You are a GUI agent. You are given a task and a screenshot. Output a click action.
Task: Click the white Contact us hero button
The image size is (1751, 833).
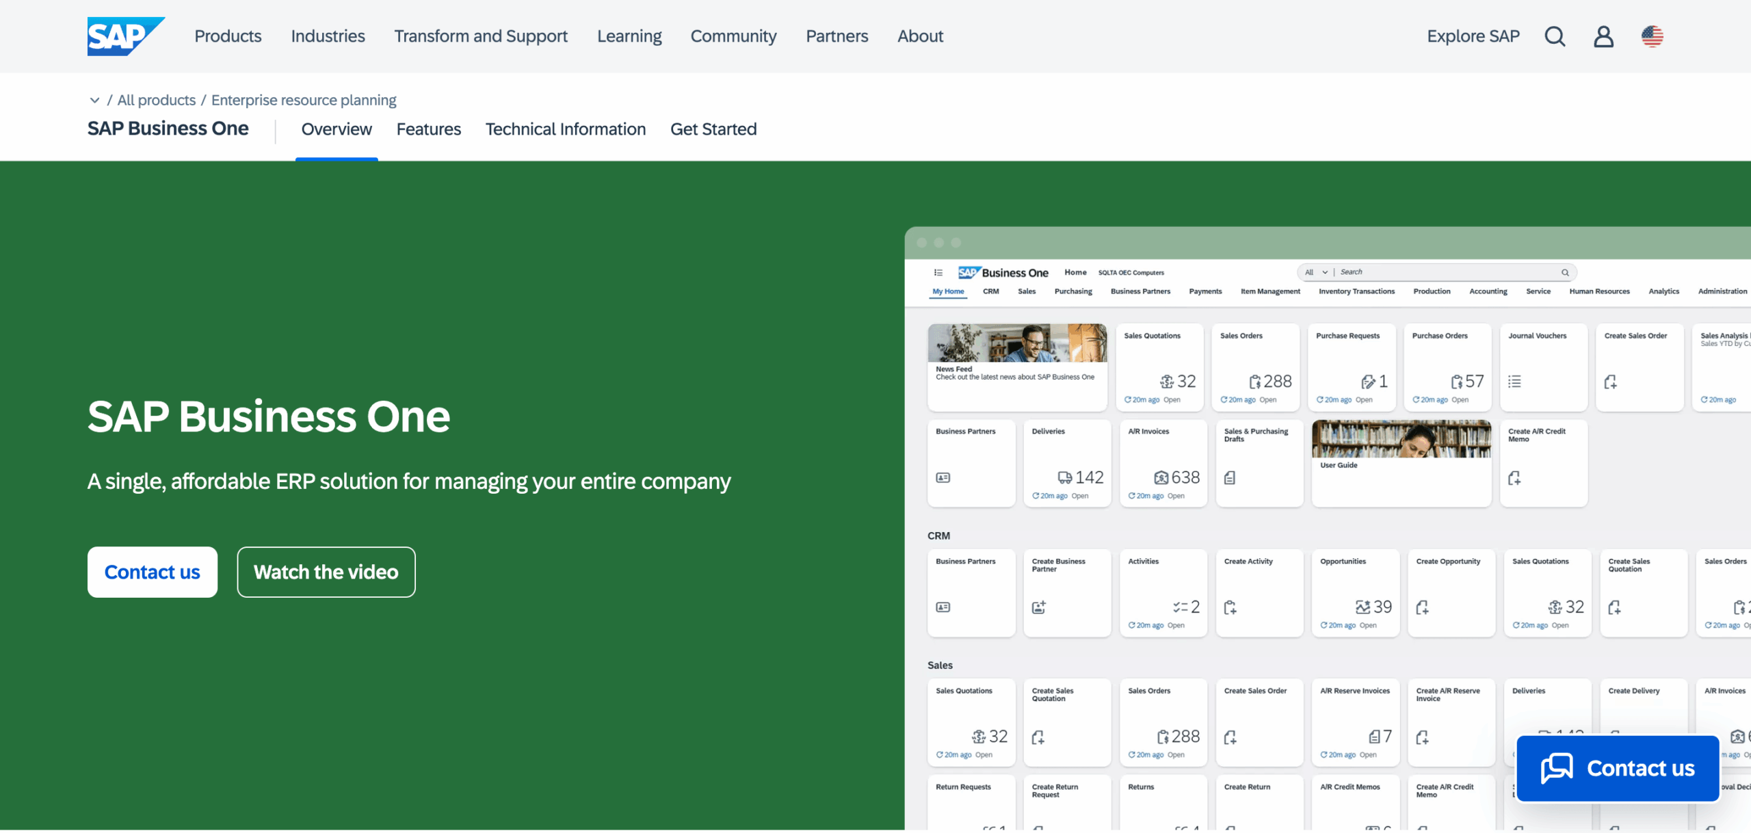click(x=153, y=572)
